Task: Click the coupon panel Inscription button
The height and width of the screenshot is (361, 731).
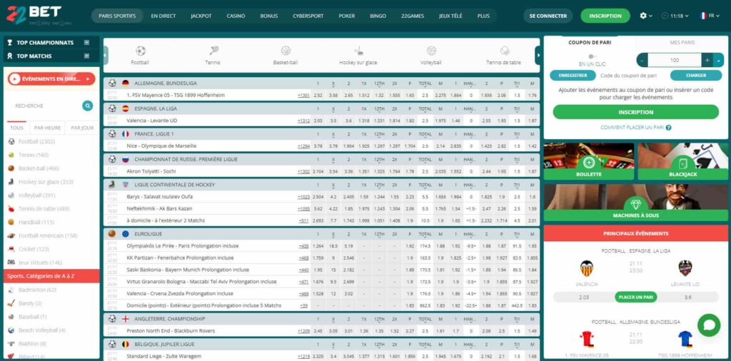Action: point(636,112)
